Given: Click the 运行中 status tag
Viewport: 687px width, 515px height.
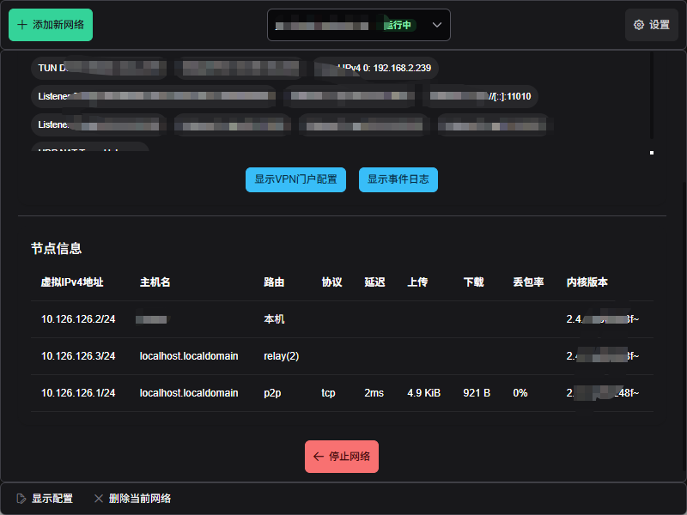Looking at the screenshot, I should tap(397, 25).
